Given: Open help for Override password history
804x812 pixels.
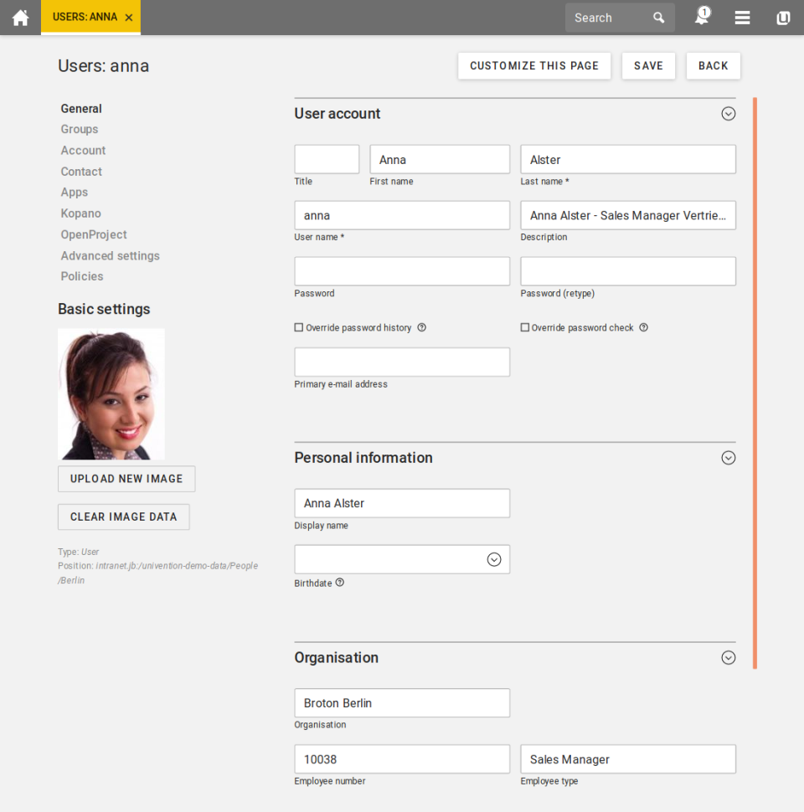Looking at the screenshot, I should click(421, 327).
